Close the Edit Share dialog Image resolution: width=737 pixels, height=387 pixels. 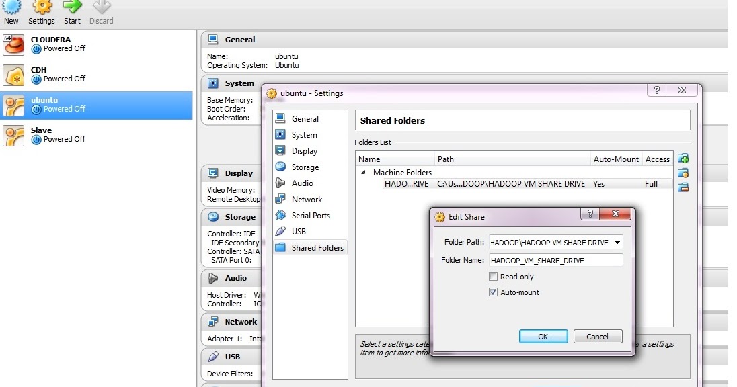615,214
